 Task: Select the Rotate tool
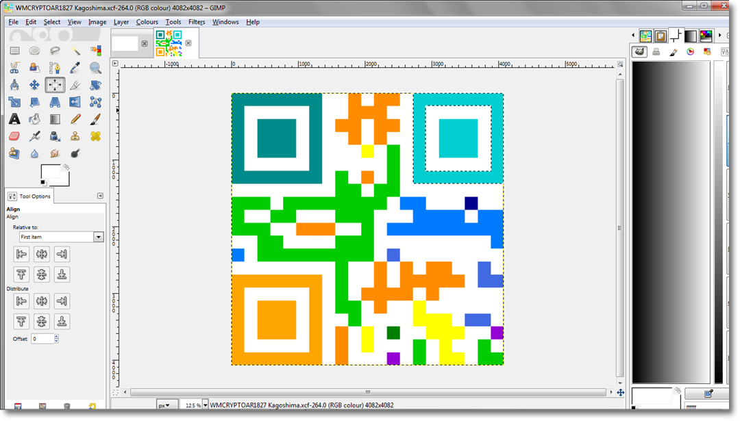coord(95,85)
